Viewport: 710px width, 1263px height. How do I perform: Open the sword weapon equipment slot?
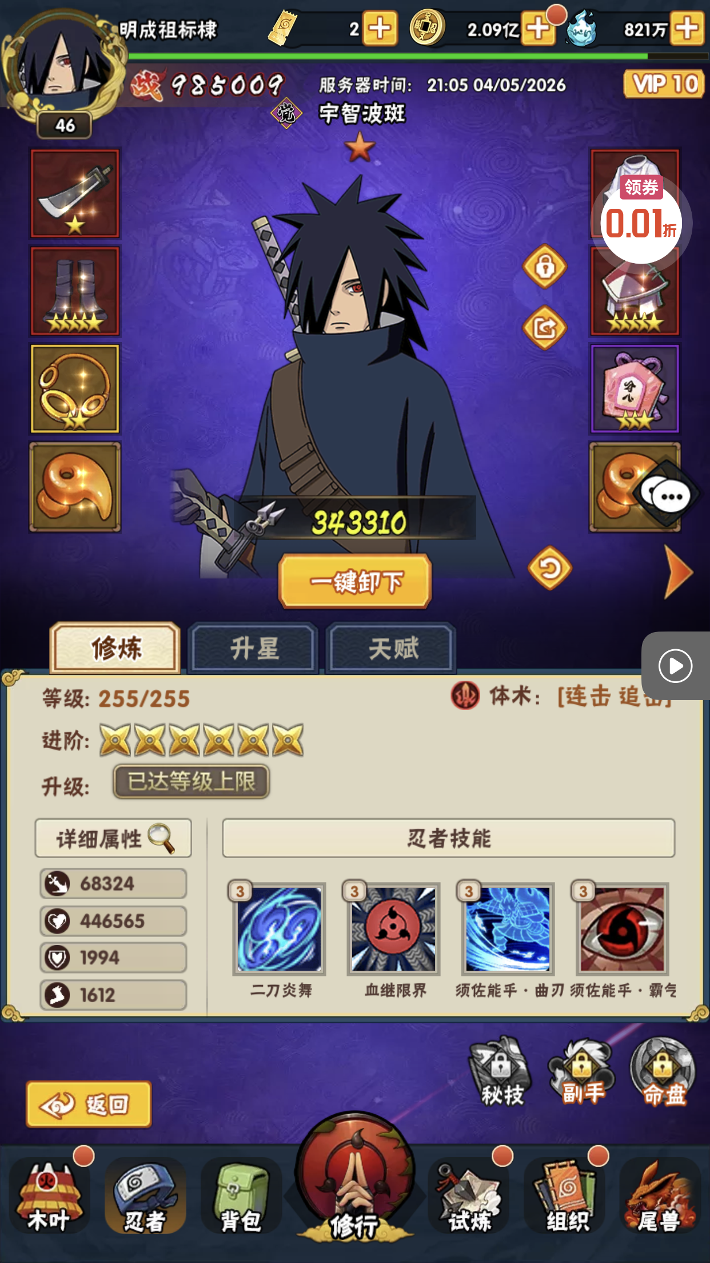point(75,193)
